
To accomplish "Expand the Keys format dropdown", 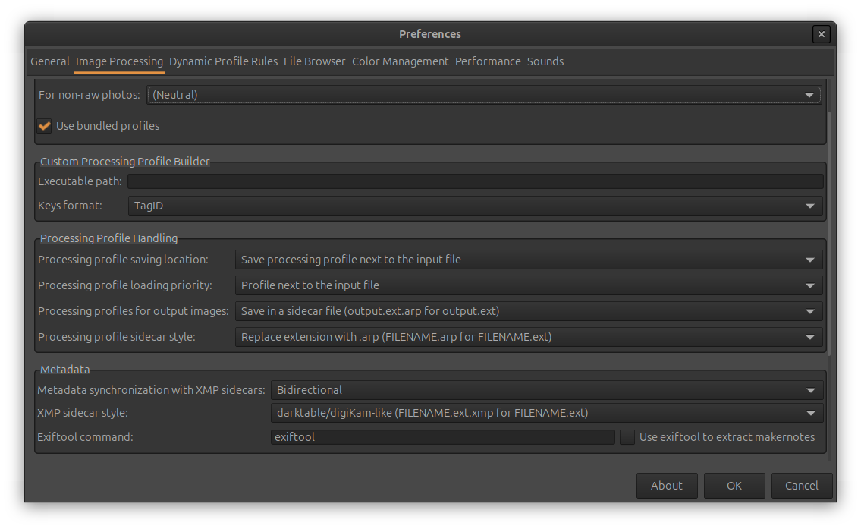I will pos(475,206).
